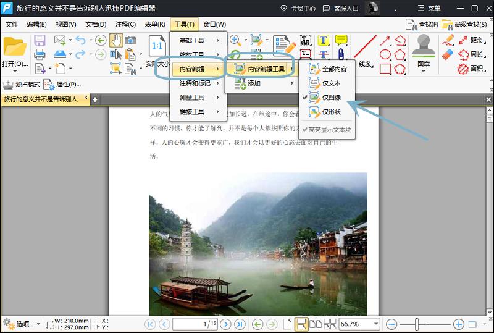Expand the 测量工具 submenu
The image size is (494, 333).
[x=198, y=98]
